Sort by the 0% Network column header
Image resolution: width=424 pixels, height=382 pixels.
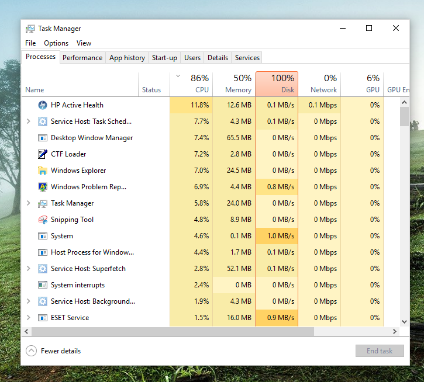(319, 84)
